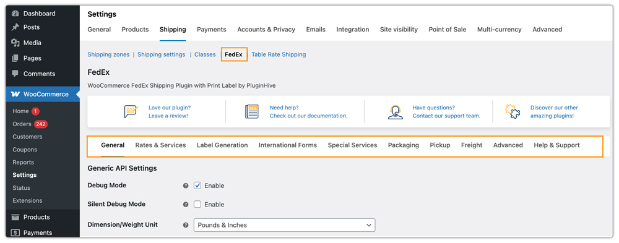Click the Silent Debug Mode help icon
The height and width of the screenshot is (243, 619).
click(186, 205)
